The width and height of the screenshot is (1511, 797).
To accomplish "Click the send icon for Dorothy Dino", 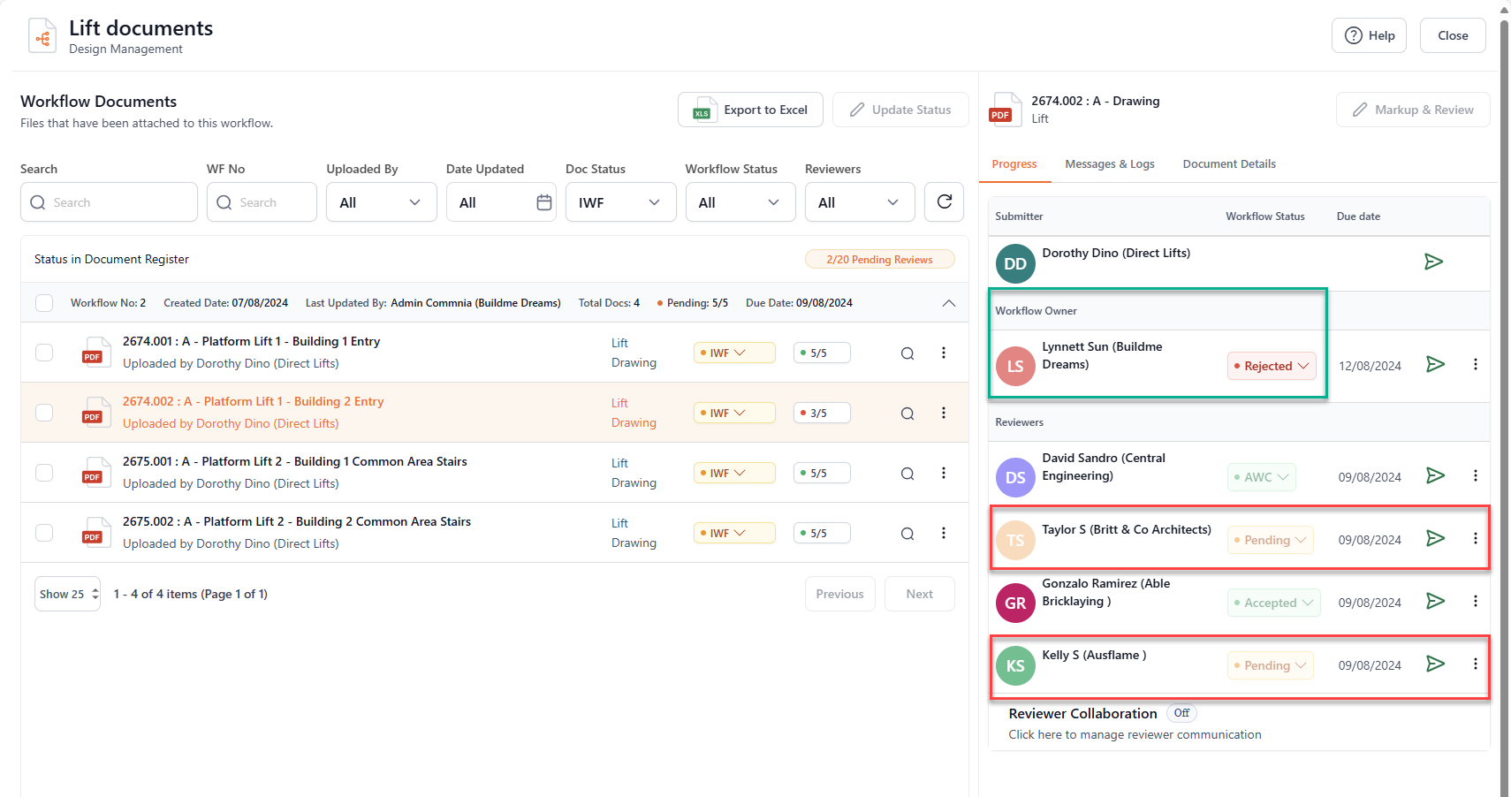I will [1433, 262].
